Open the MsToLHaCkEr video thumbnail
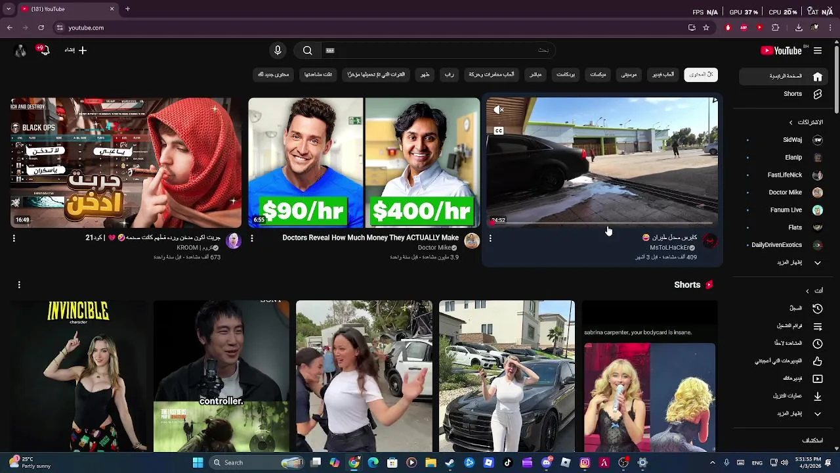 [602, 162]
